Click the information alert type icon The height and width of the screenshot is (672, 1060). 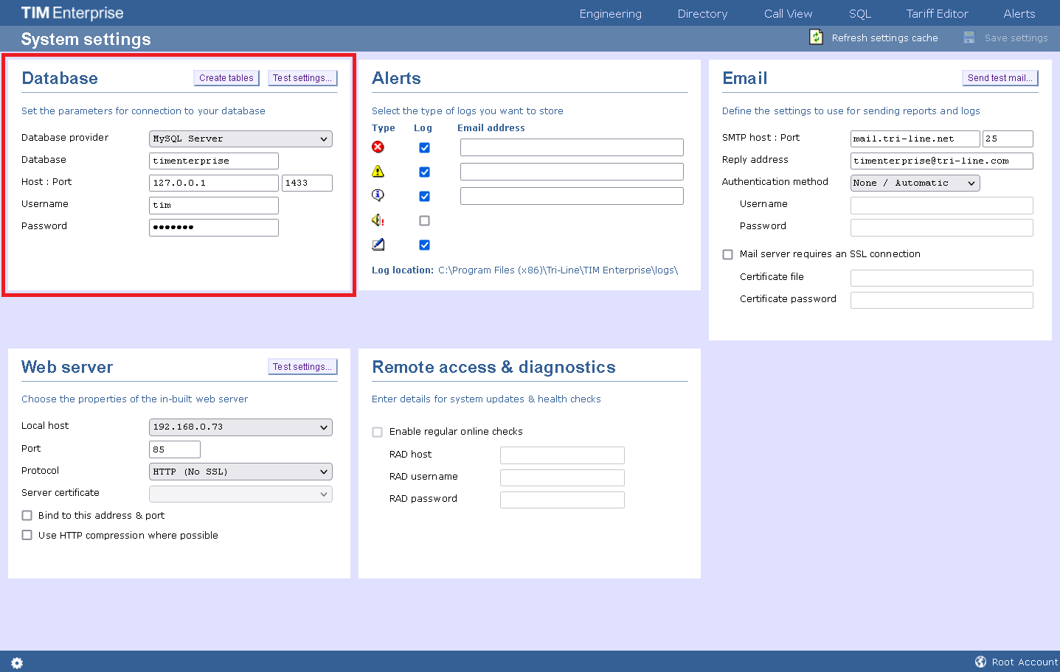point(378,195)
